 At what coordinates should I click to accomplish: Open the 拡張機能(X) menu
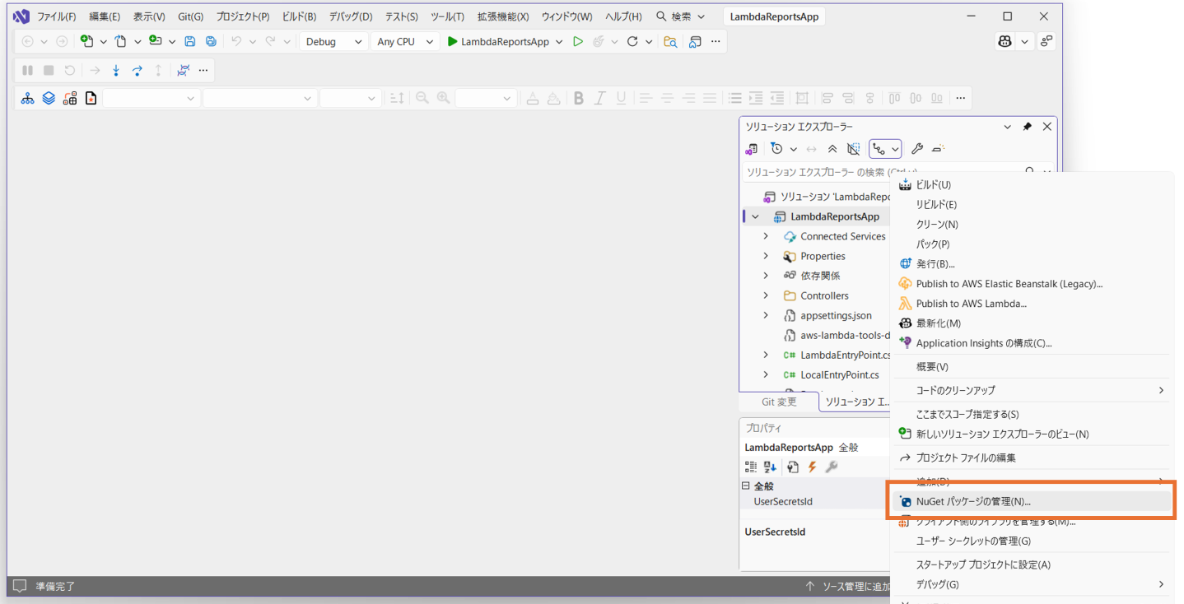pos(503,16)
